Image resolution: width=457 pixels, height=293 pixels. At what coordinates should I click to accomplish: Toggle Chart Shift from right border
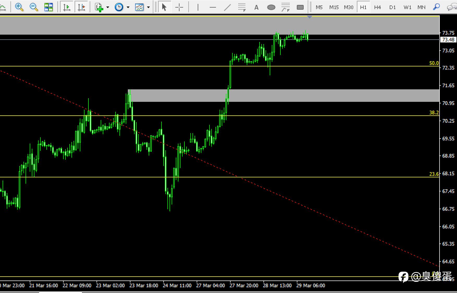tap(81, 7)
